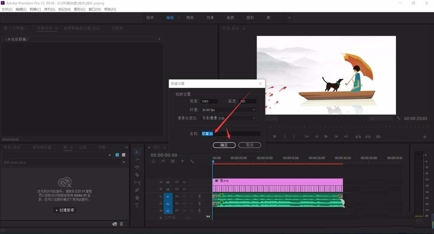434x234 pixels.
Task: Toggle V3 track output eye
Action: click(184, 182)
